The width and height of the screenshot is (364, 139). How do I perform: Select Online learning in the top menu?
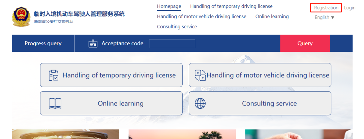click(x=272, y=16)
